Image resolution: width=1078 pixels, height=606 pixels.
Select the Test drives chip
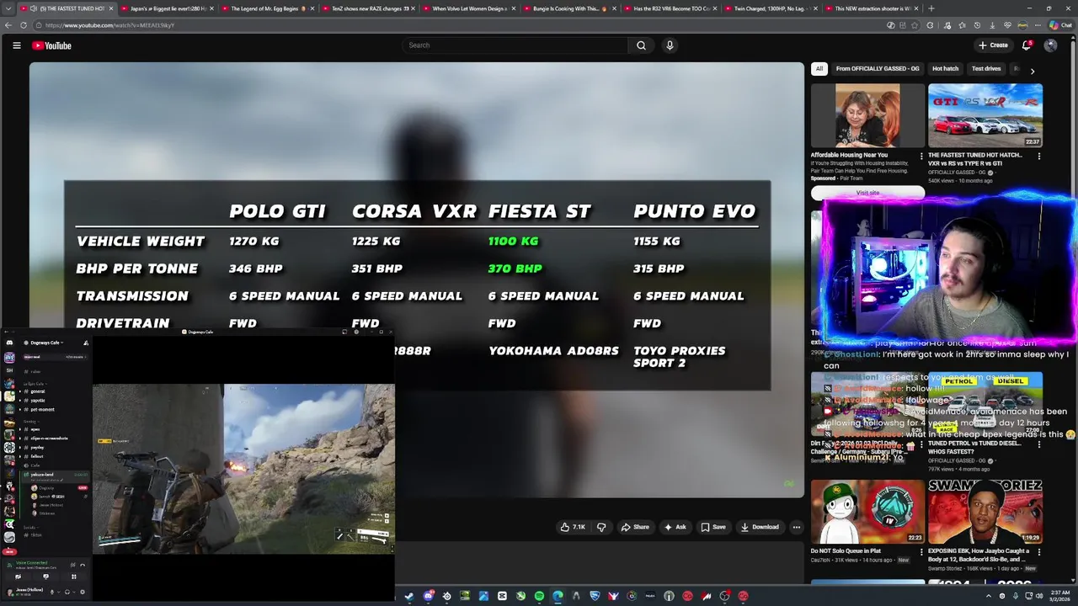click(986, 69)
